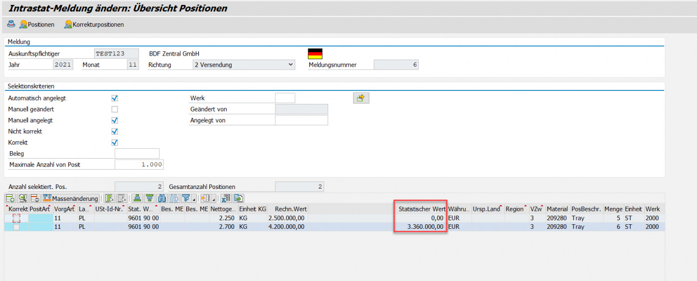Expand the filter icon dropdown arrow
Viewport: 697px width, 281px height.
coord(194,199)
